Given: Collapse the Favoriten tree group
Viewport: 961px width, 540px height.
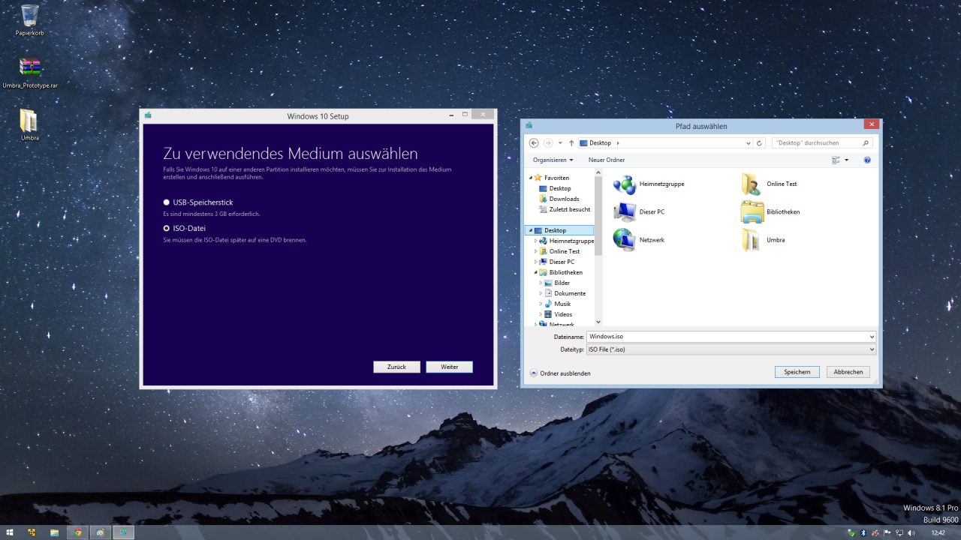Looking at the screenshot, I should click(531, 178).
